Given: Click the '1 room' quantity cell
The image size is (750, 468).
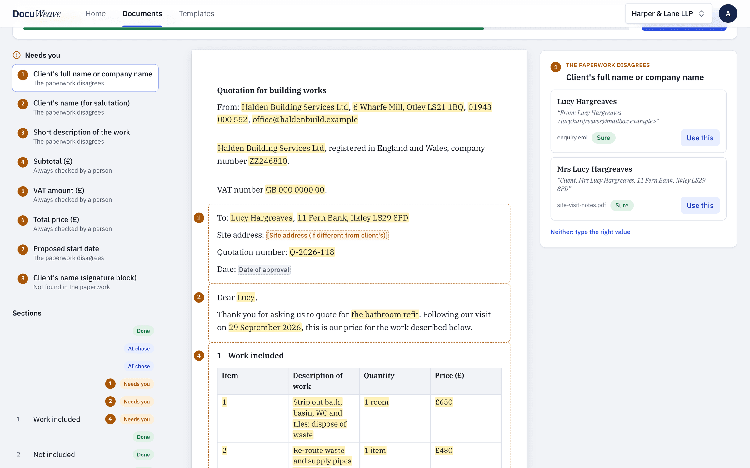Looking at the screenshot, I should pyautogui.click(x=376, y=402).
